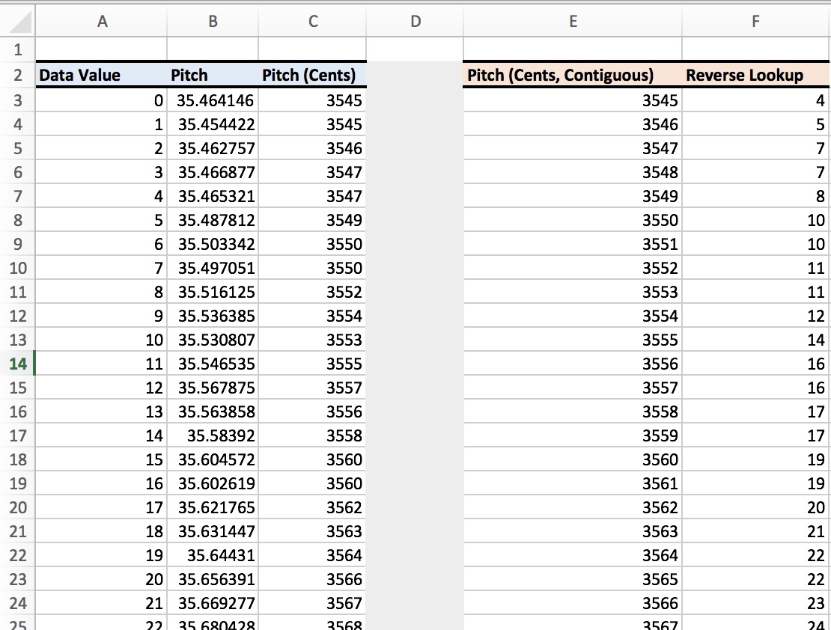Select column F header
The width and height of the screenshot is (831, 630).
[754, 21]
